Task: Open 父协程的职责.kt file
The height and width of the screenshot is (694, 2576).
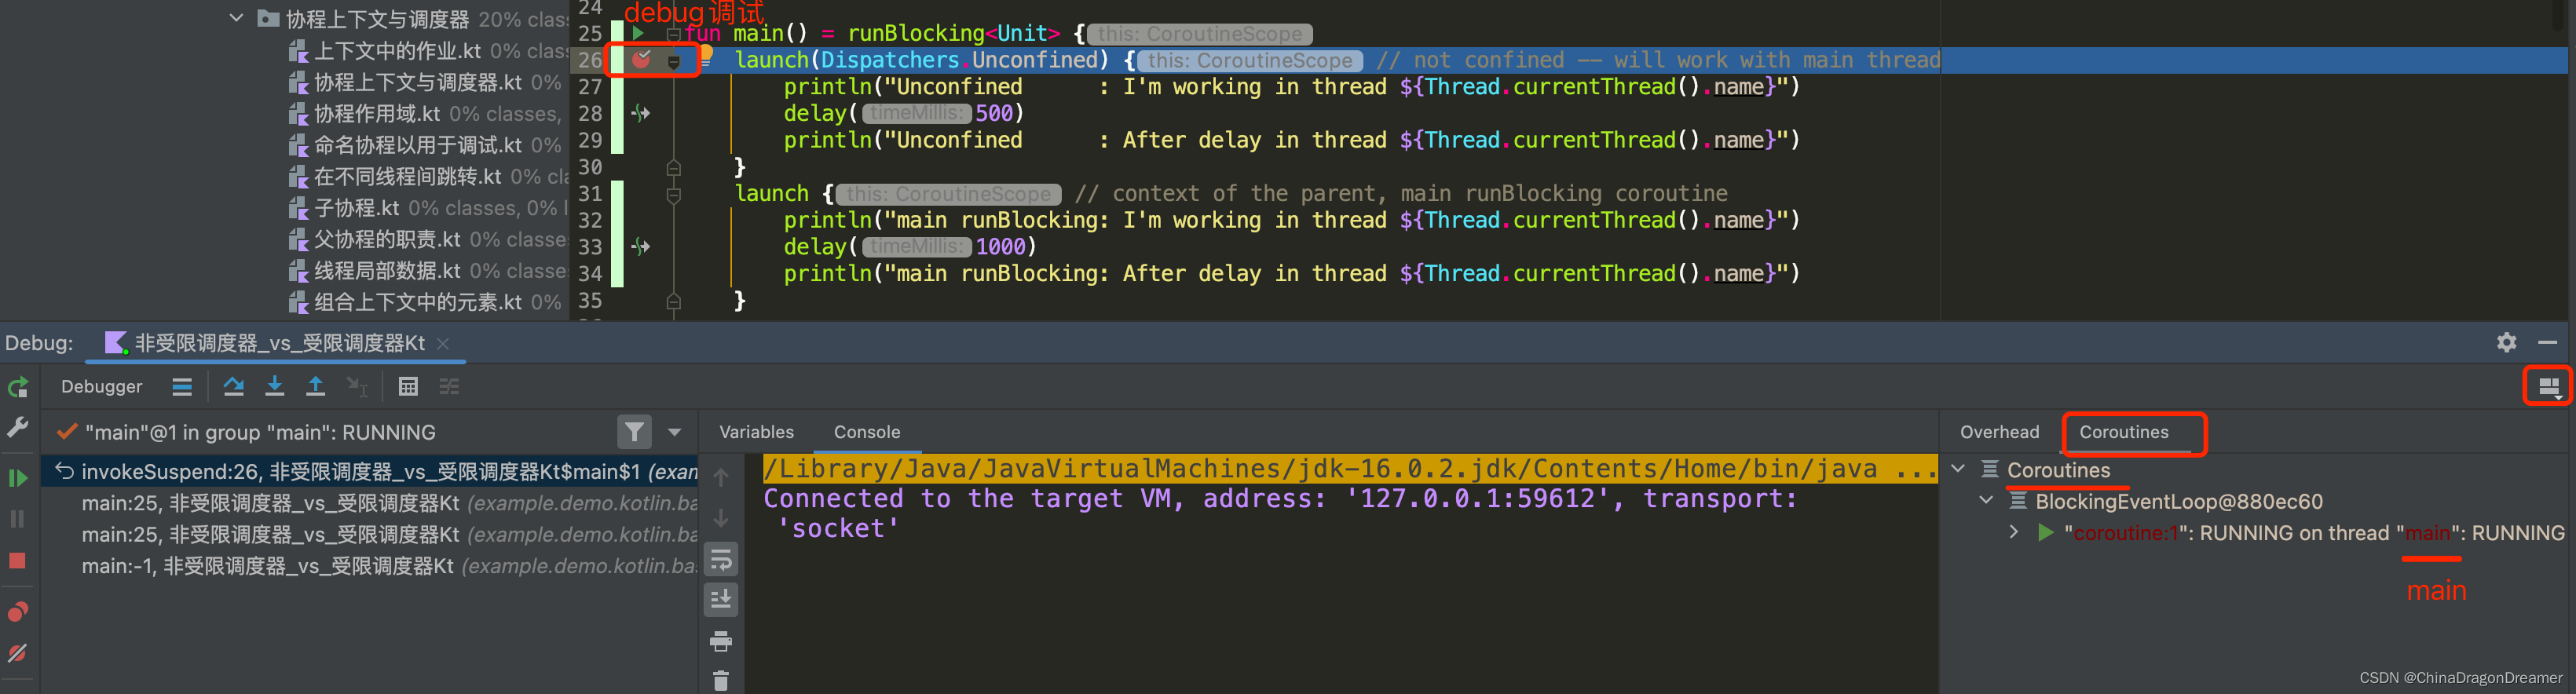Action: pyautogui.click(x=387, y=239)
